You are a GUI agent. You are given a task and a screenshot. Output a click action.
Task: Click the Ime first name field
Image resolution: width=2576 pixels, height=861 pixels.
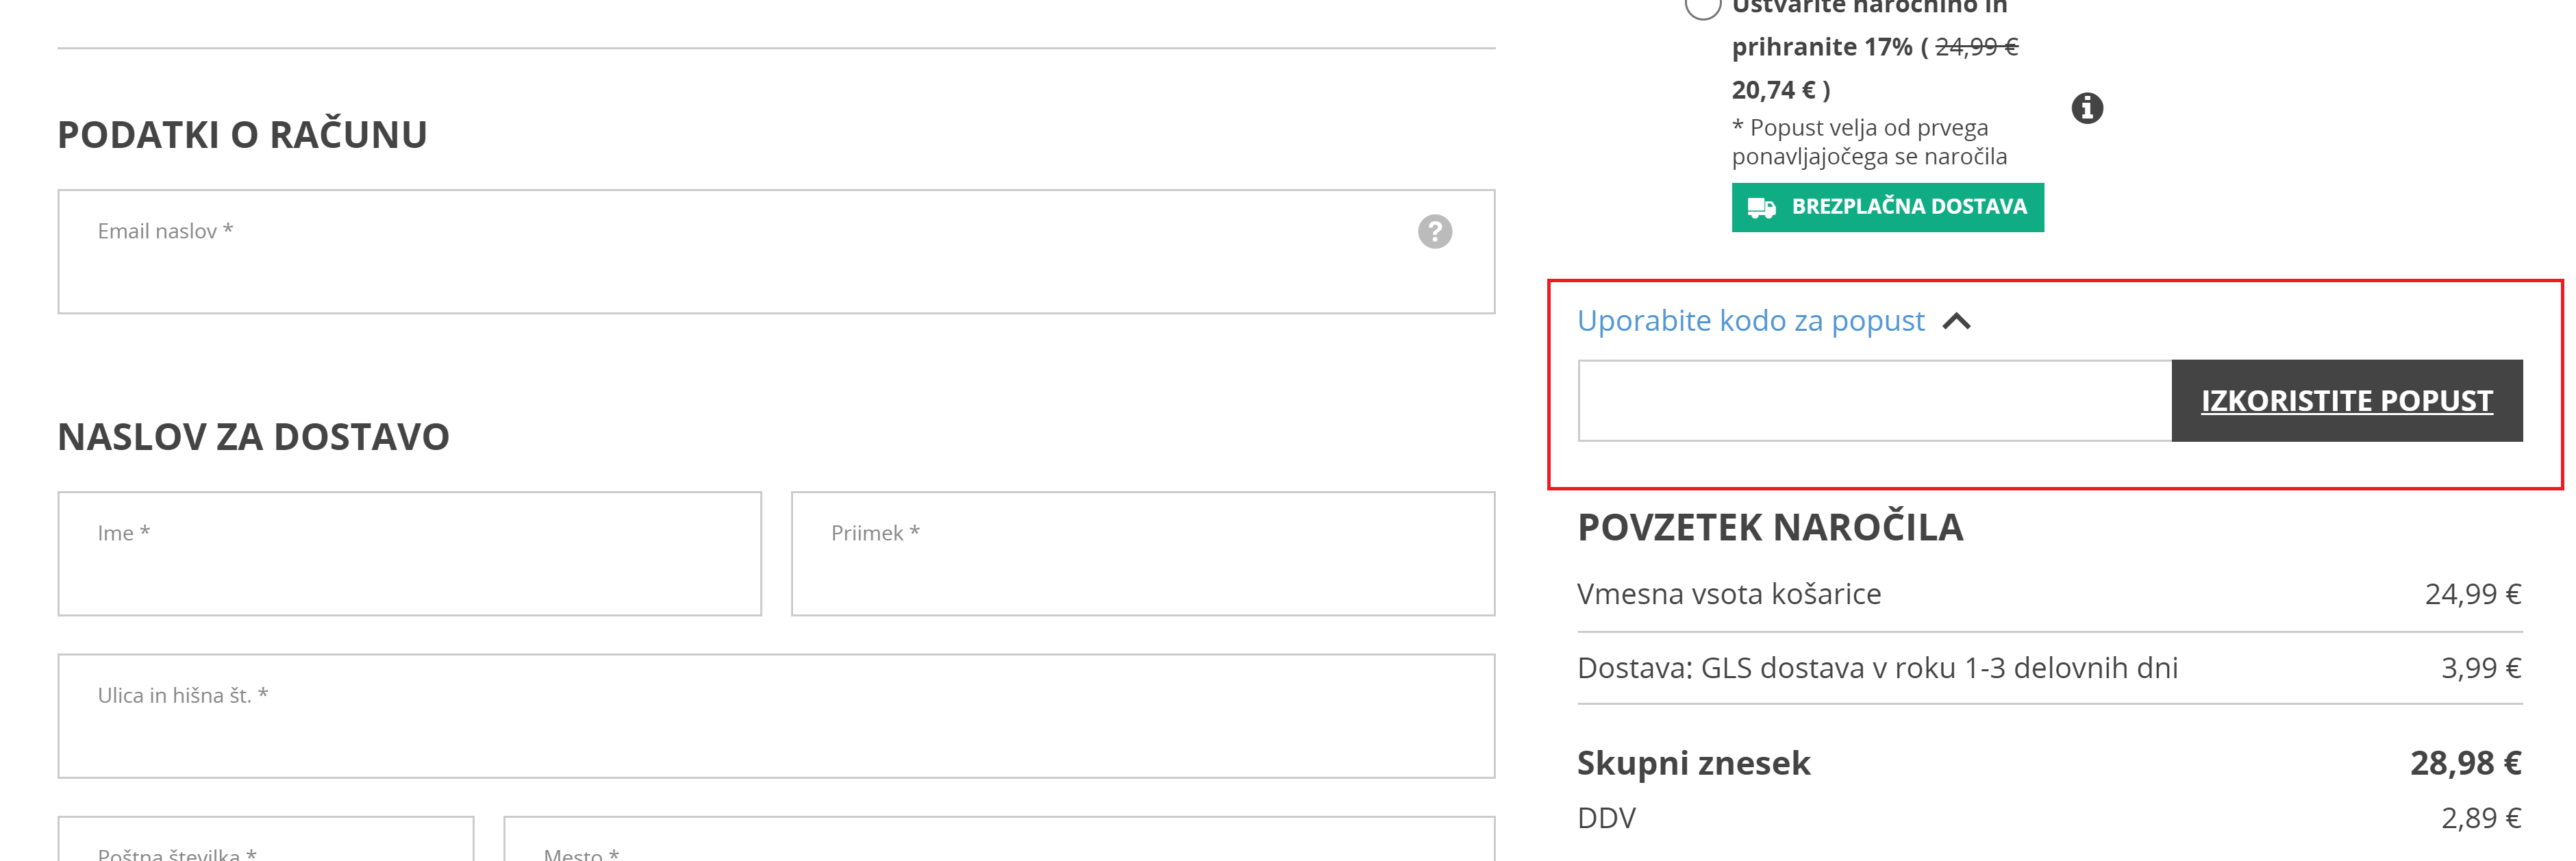pos(410,554)
